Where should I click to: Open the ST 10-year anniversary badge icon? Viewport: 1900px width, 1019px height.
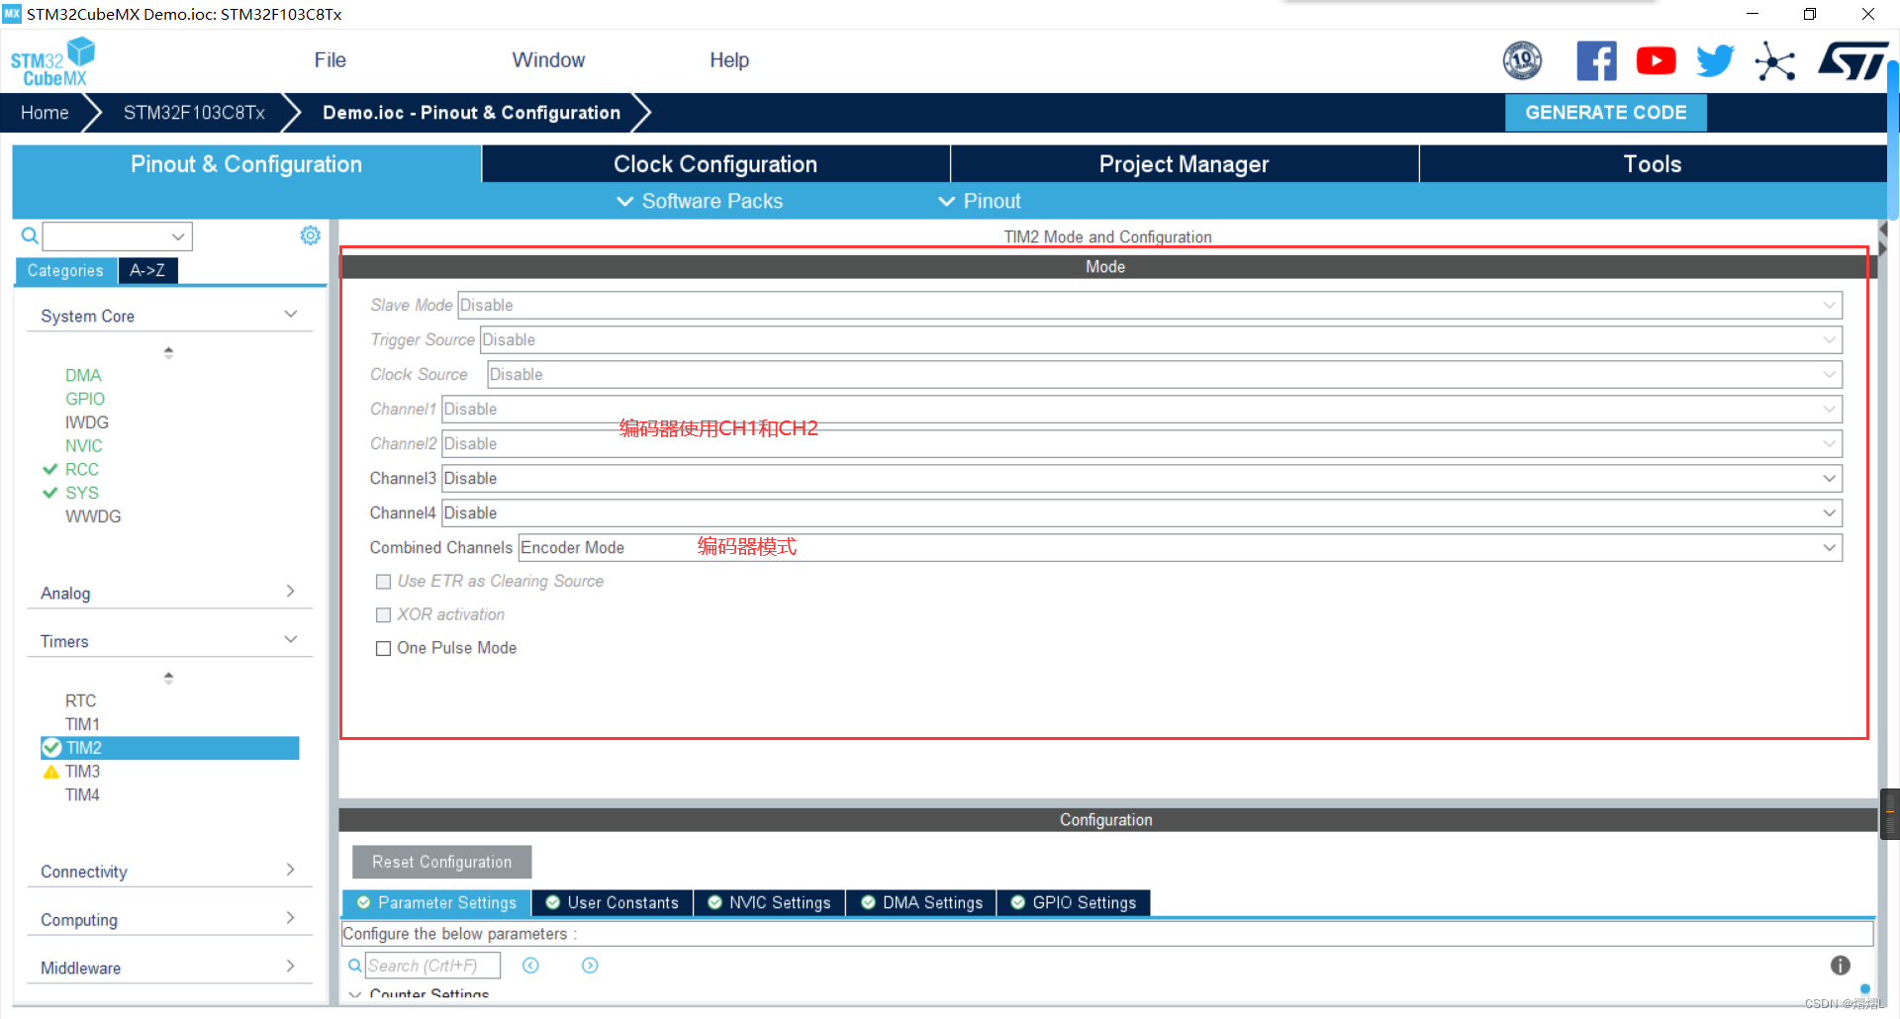[1522, 61]
